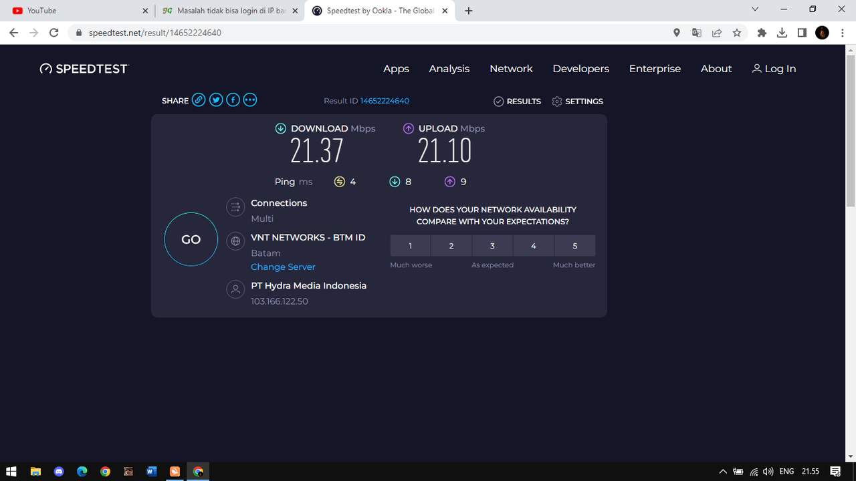Click the user icon beside PT Hydra Media Indonesia
Image resolution: width=856 pixels, height=481 pixels.
coord(235,289)
